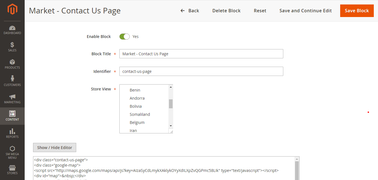Click the Back arrow icon

pos(183,11)
